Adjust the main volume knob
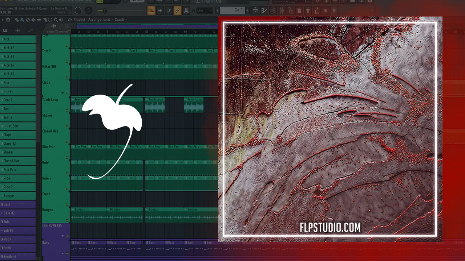Viewport: 465px width, 261px height. coord(78,11)
